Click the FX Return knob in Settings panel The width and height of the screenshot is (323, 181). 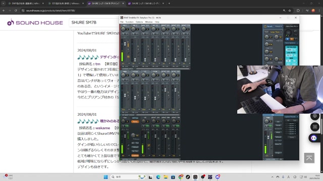(133, 135)
